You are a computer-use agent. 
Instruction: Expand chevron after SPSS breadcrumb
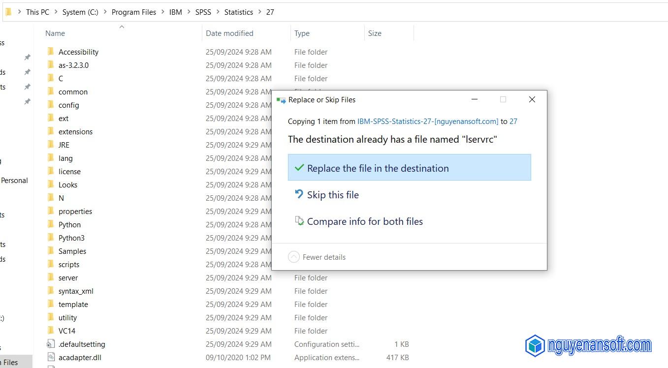coord(218,12)
